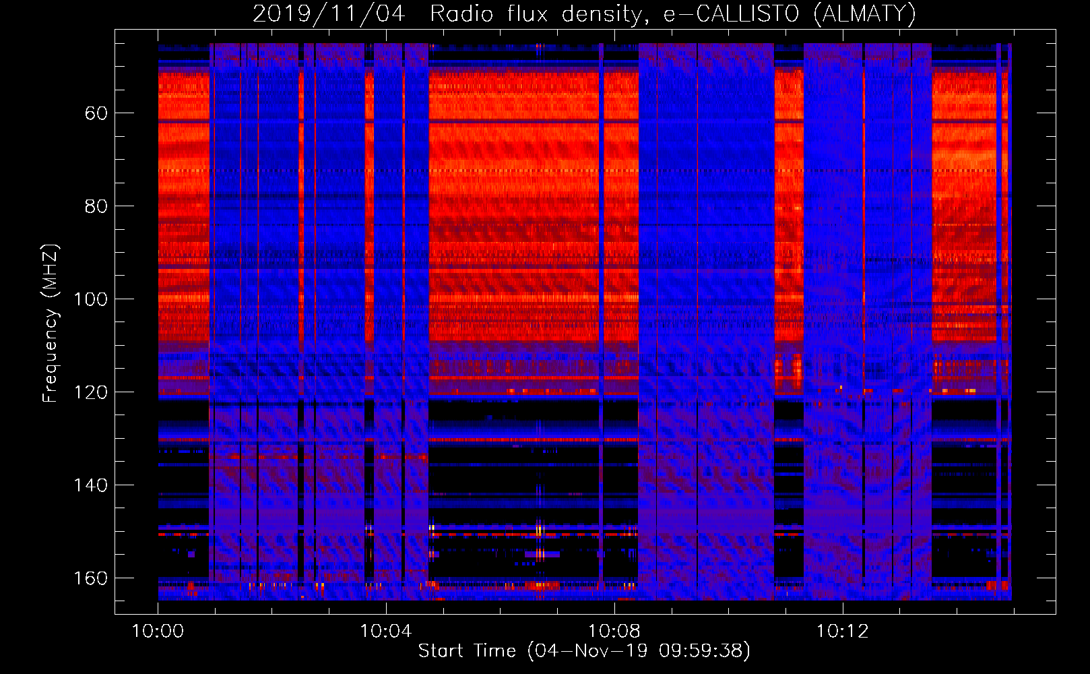Click the '10:12' time tick label
The width and height of the screenshot is (1090, 674).
pos(842,632)
